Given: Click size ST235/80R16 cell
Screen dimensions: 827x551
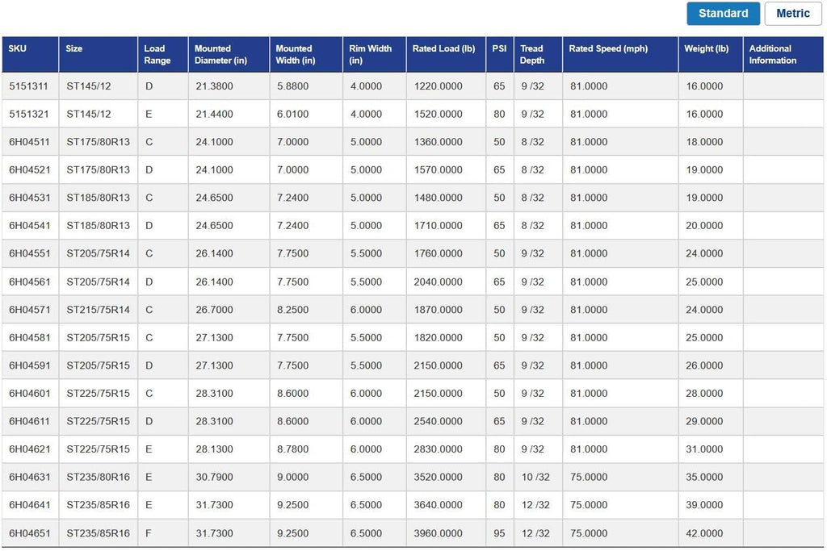Looking at the screenshot, I should tap(98, 478).
